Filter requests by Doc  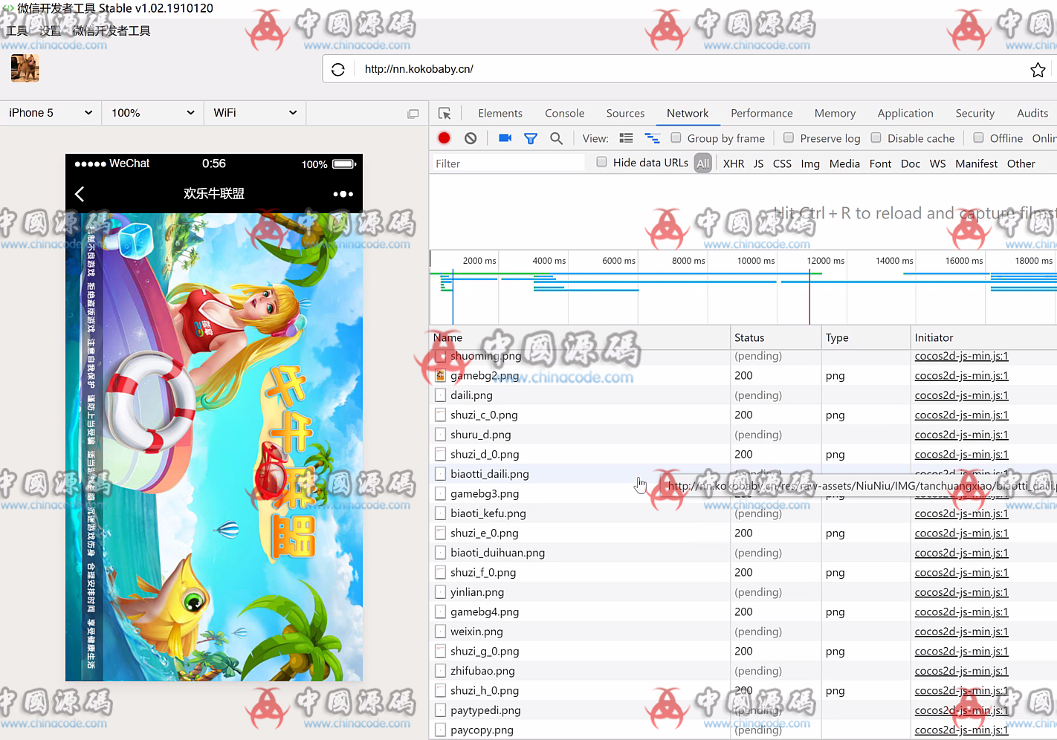911,164
